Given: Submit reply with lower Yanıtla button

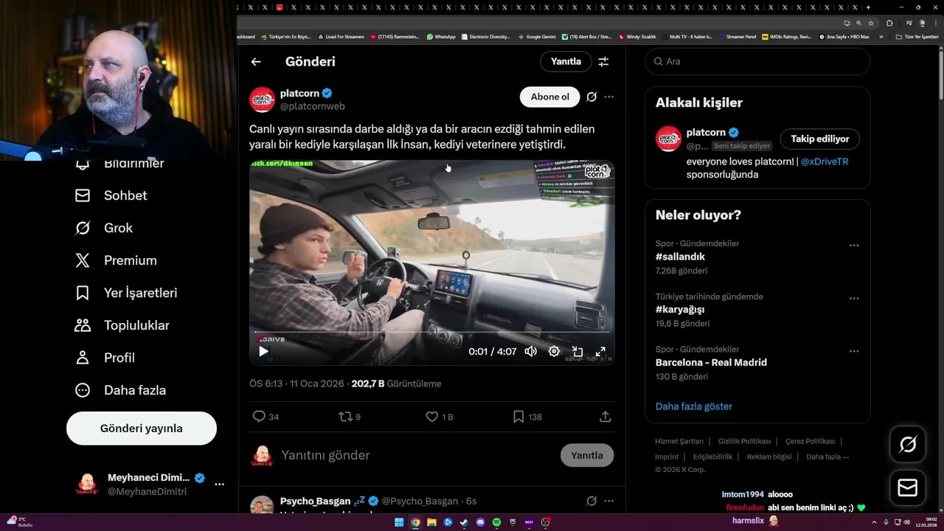Looking at the screenshot, I should [x=587, y=455].
